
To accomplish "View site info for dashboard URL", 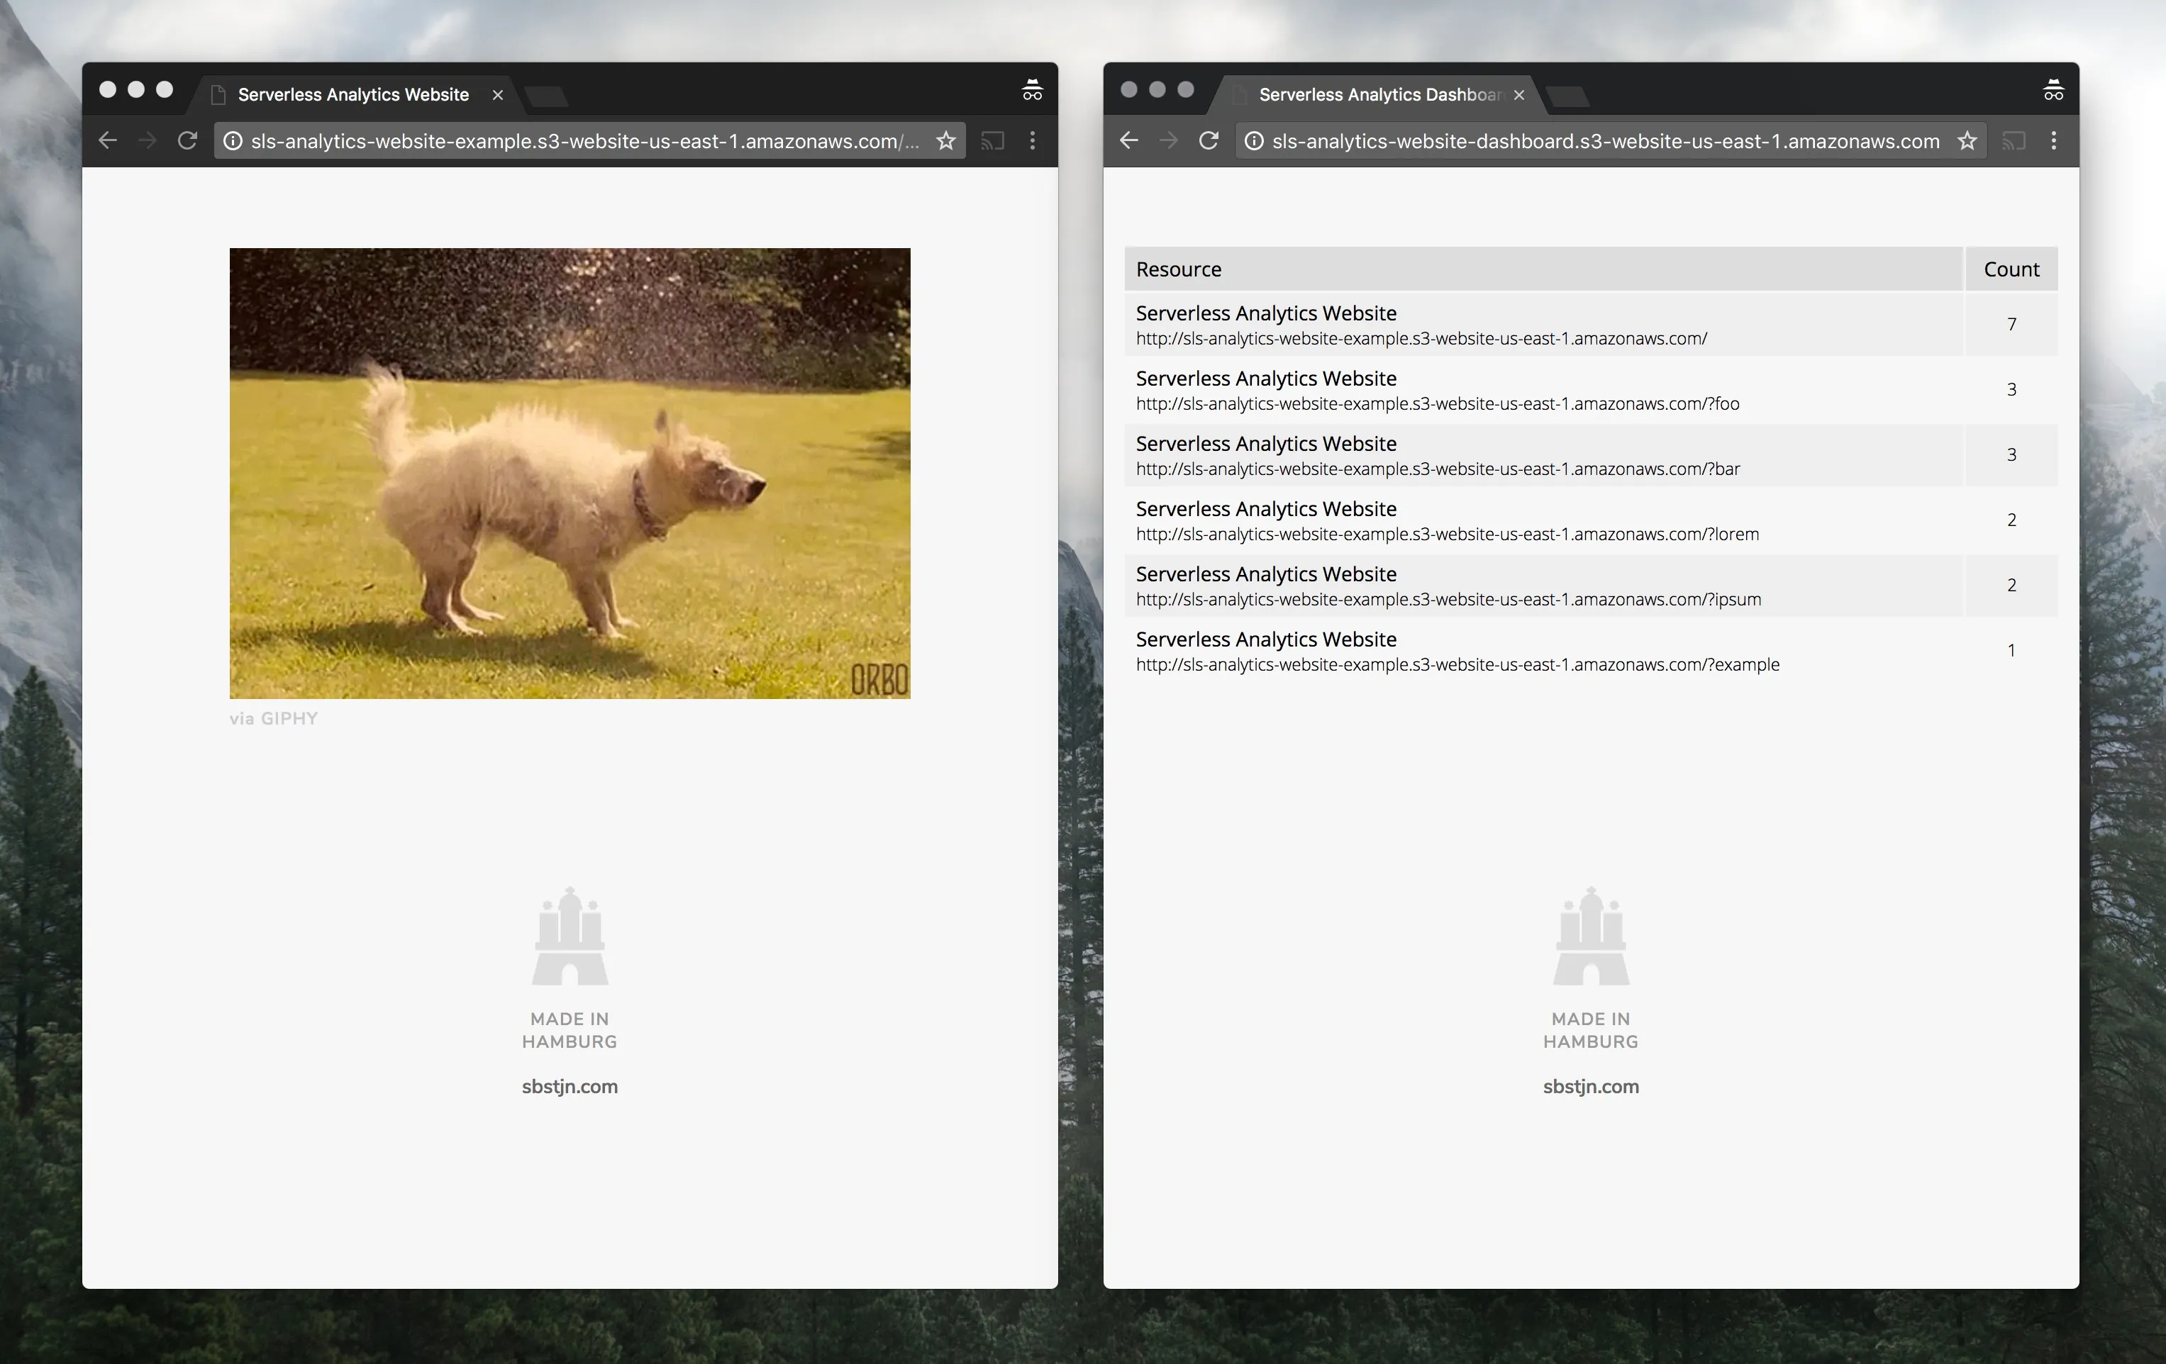I will click(1254, 141).
